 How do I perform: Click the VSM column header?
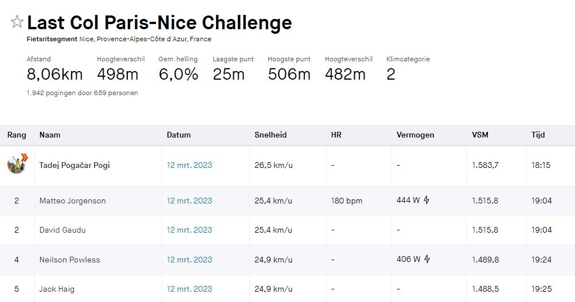(x=480, y=135)
